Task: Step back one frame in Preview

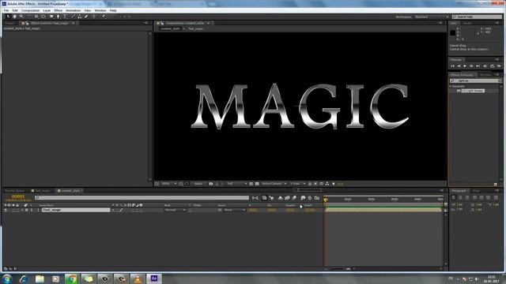Action: tap(459, 66)
